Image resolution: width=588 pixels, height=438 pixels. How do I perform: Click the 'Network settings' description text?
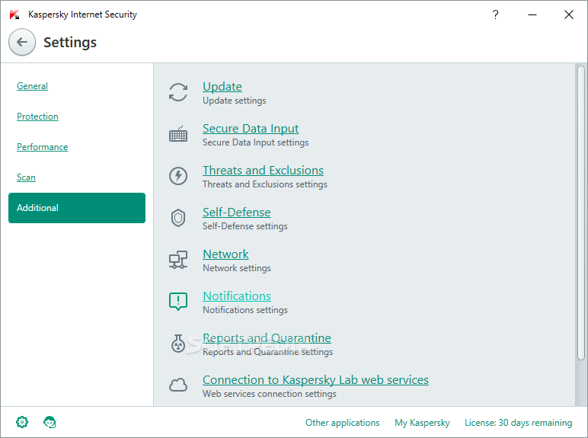click(x=237, y=268)
